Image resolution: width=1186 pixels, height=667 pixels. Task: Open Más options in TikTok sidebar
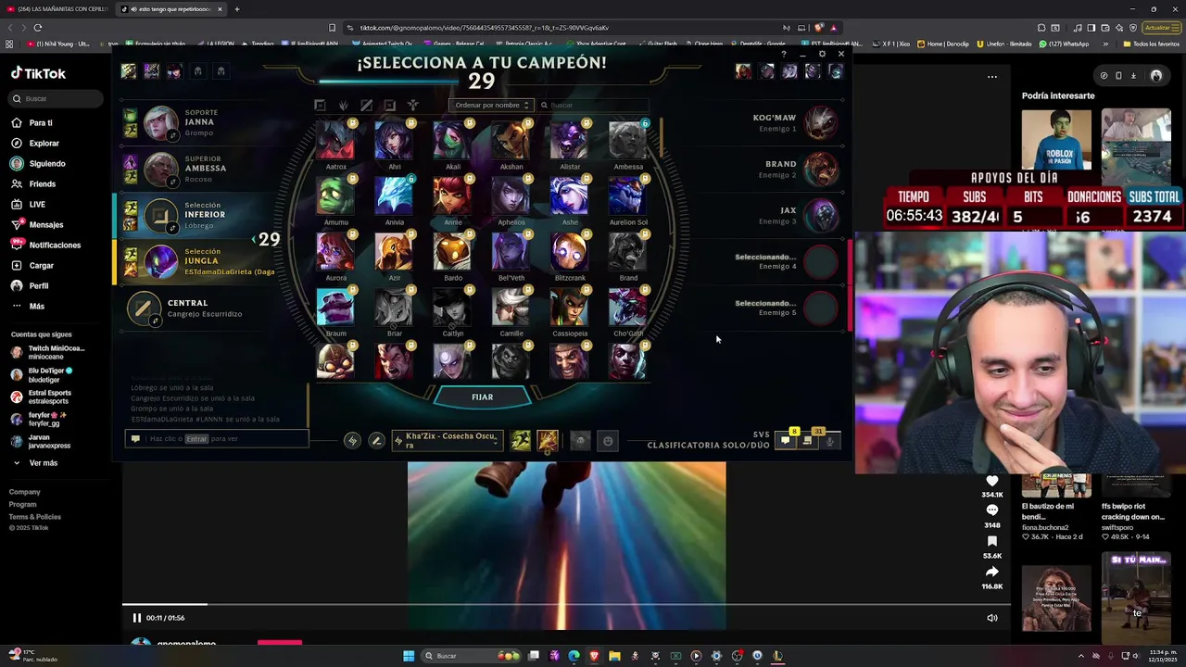click(x=36, y=306)
